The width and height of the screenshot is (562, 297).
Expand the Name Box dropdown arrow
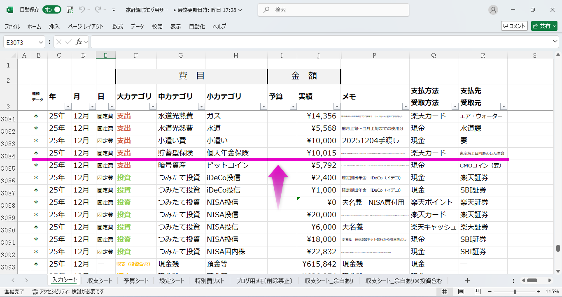click(x=41, y=42)
